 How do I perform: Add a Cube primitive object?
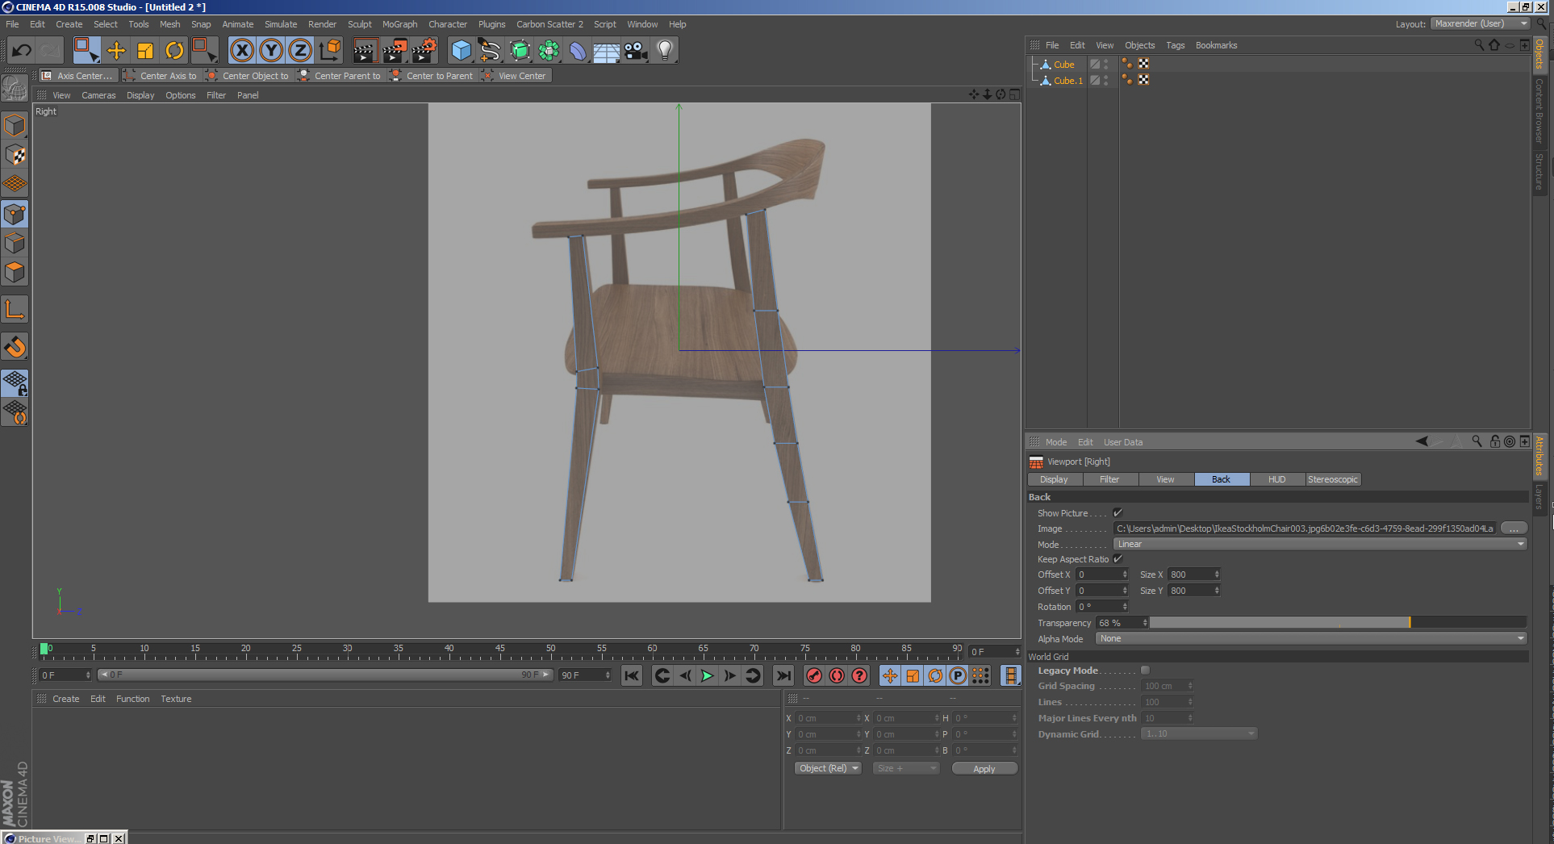pyautogui.click(x=461, y=51)
